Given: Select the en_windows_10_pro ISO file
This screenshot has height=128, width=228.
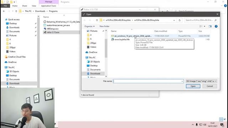Looking at the screenshot, I should 160,36.
